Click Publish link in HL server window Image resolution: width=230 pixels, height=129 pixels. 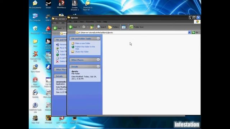[x=63, y=55]
